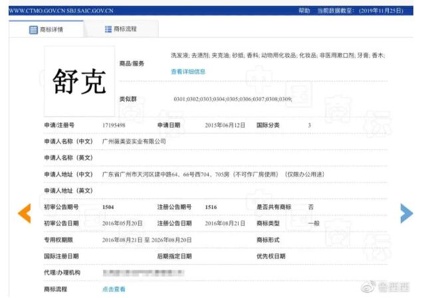Select registration announcement issue 1516
Image resolution: width=422 pixels, height=298 pixels.
[x=211, y=207]
